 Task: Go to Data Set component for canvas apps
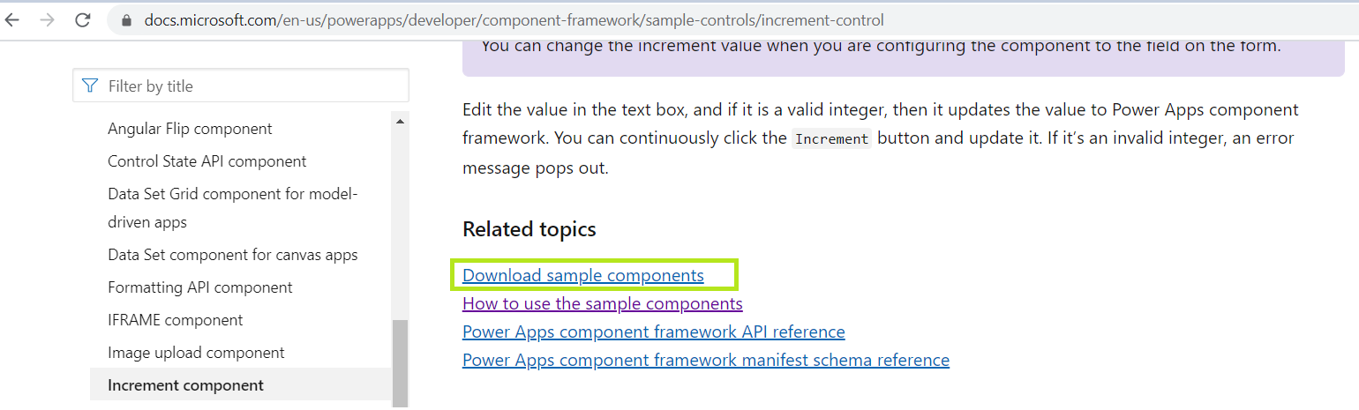coord(232,255)
